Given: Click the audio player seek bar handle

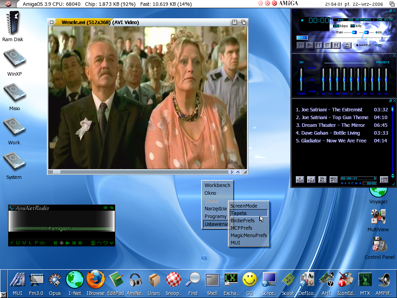Looking at the screenshot, I should tap(302, 38).
